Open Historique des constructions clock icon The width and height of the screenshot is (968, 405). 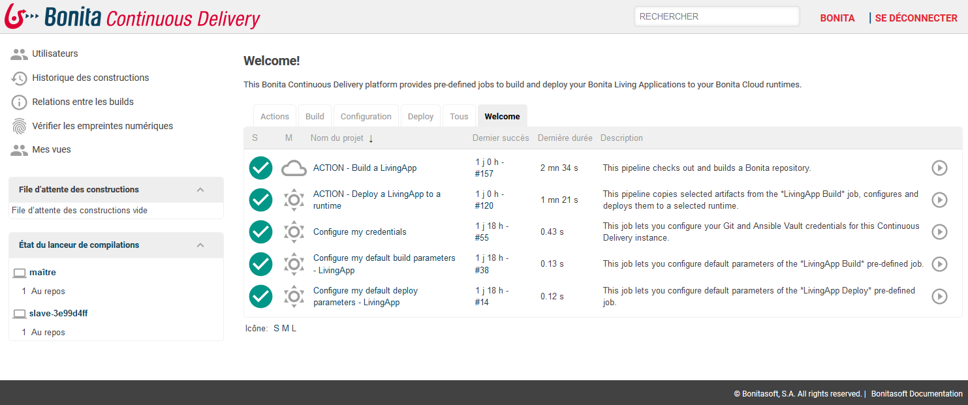[20, 78]
